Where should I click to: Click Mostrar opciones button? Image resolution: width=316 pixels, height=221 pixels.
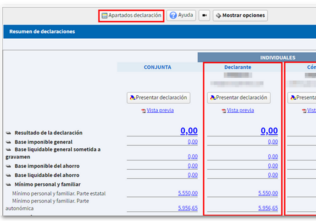[x=240, y=16]
